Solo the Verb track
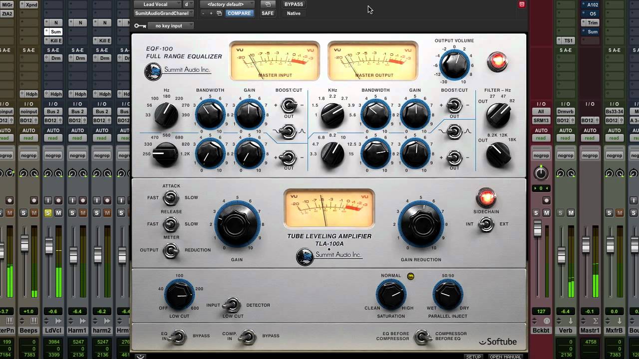Image resolution: width=639 pixels, height=359 pixels. click(561, 213)
